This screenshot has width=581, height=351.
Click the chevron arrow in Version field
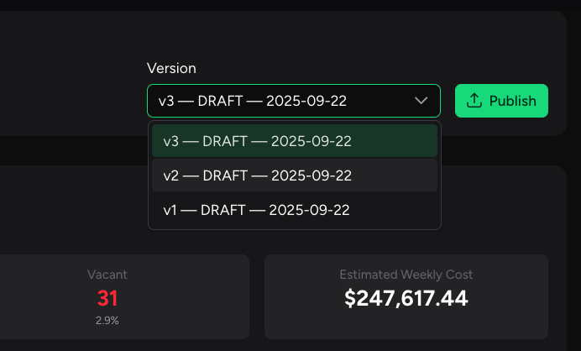(x=421, y=101)
